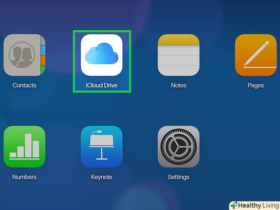Launch the Notes app icon

coord(178,55)
